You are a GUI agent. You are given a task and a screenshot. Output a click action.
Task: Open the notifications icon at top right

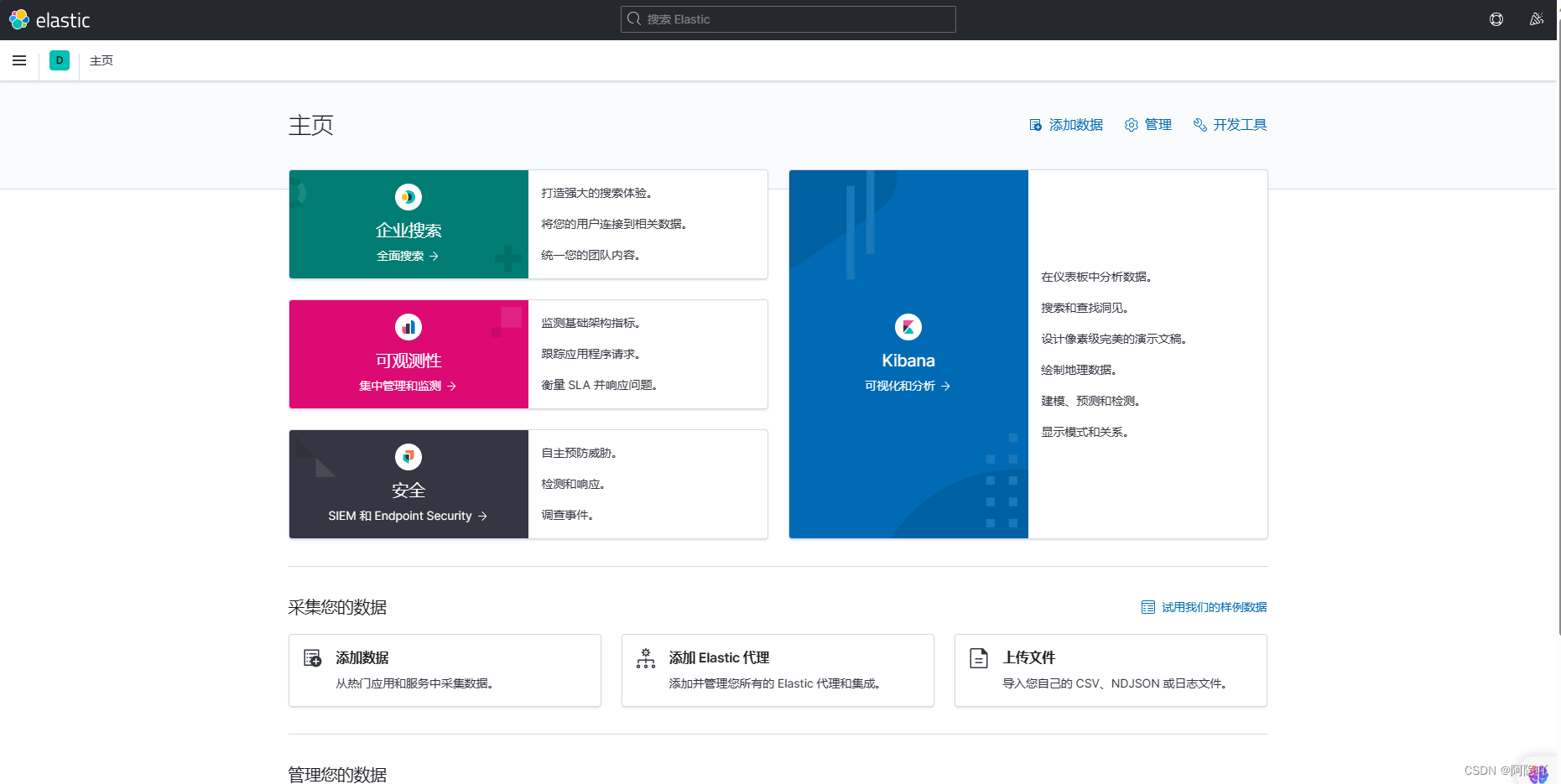coord(1536,19)
